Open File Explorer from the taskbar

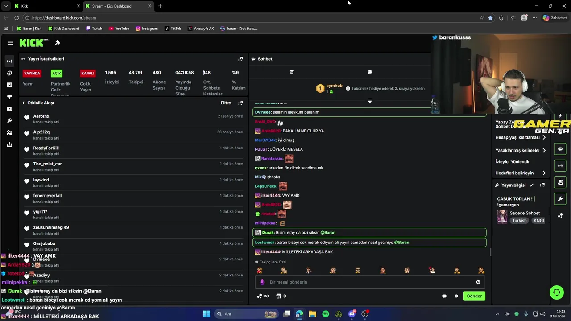click(x=312, y=314)
